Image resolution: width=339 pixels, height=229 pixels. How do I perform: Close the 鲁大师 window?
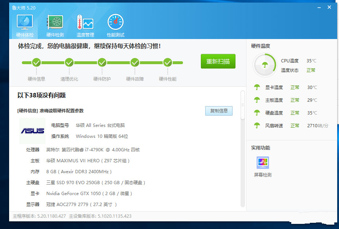(x=329, y=7)
